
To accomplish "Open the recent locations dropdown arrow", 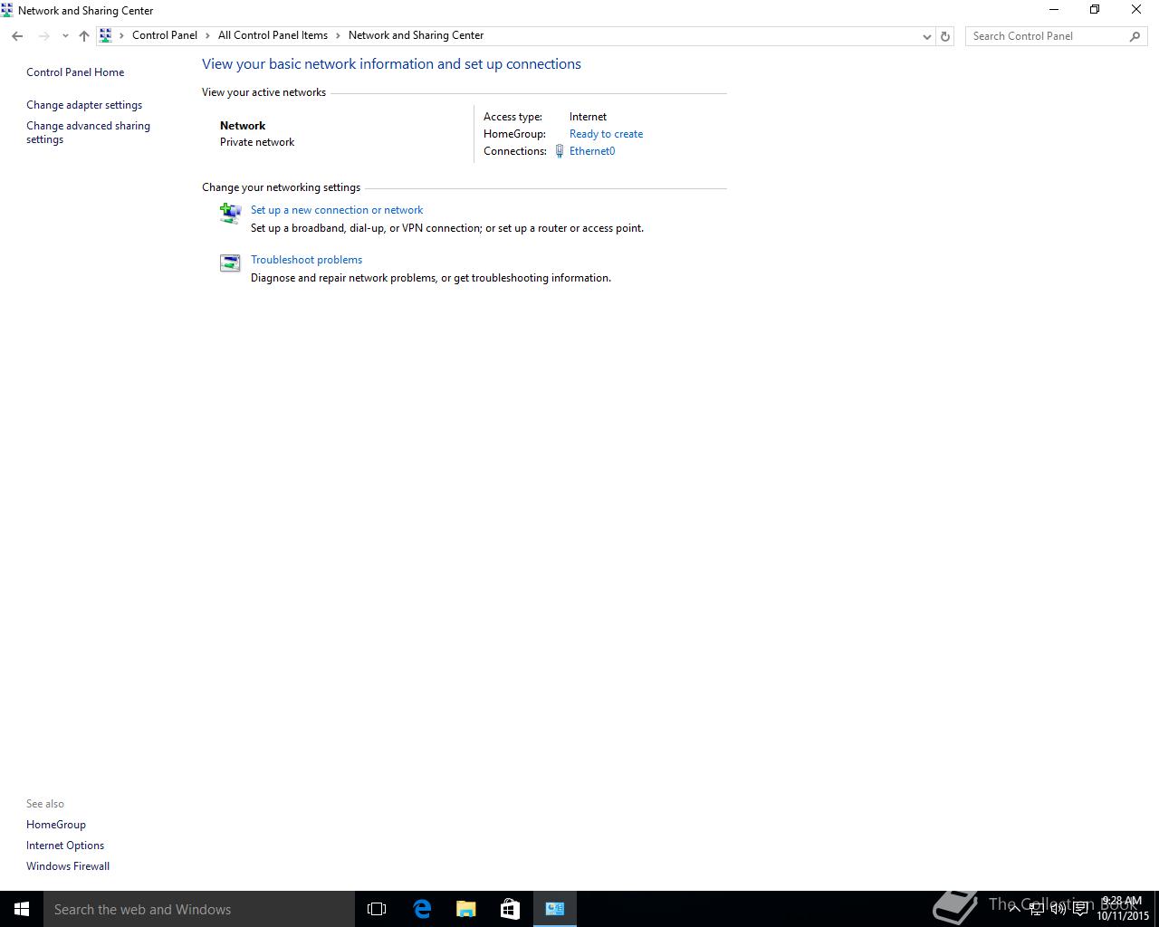I will (65, 36).
